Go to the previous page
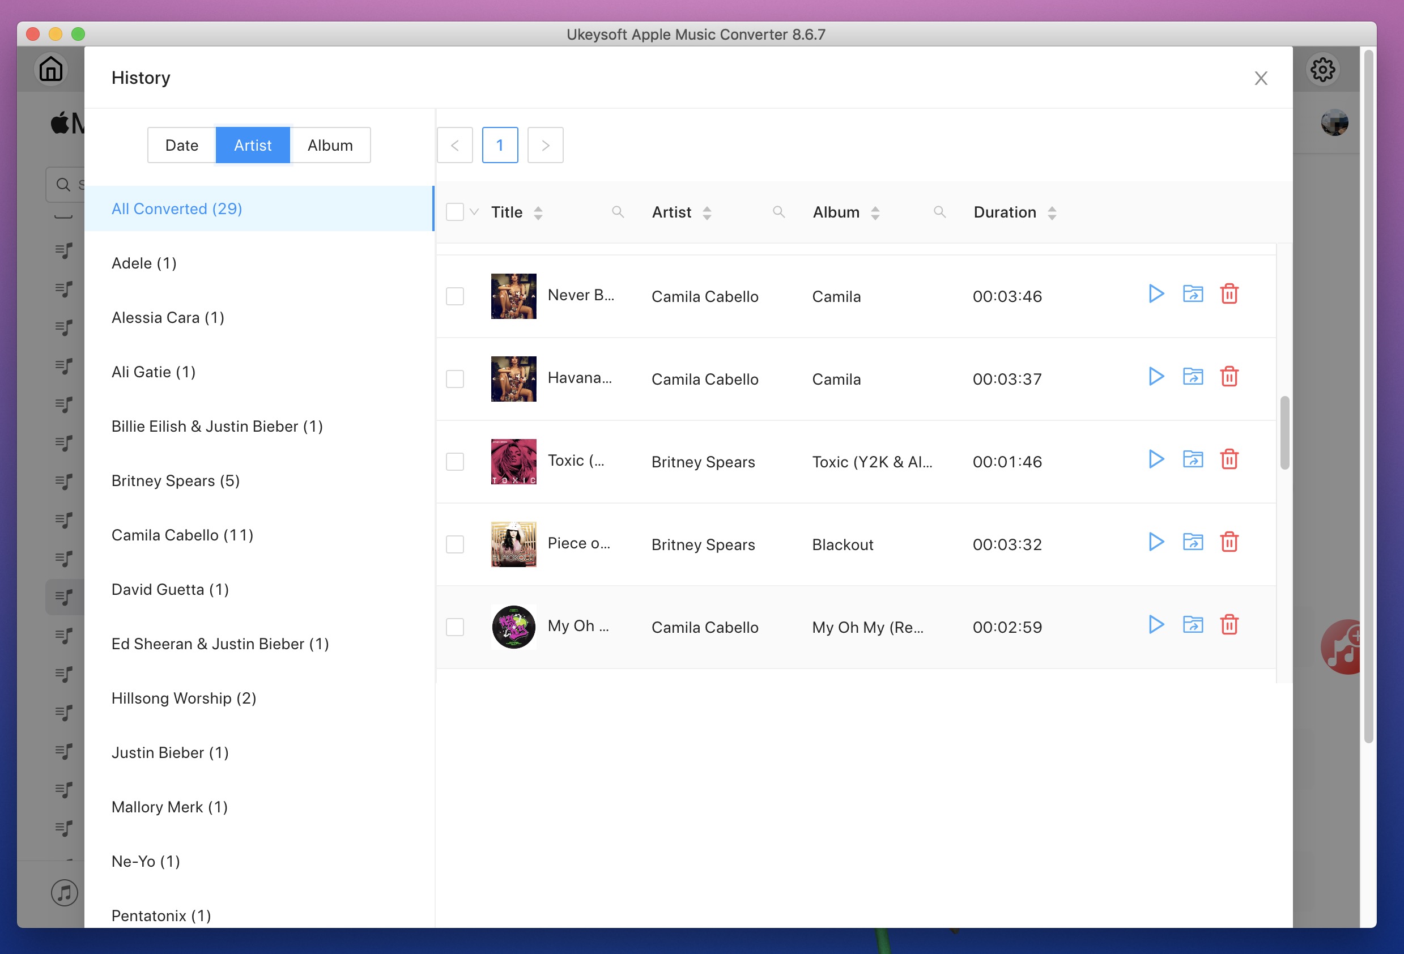Screen dimensions: 1404x954 [x=455, y=145]
